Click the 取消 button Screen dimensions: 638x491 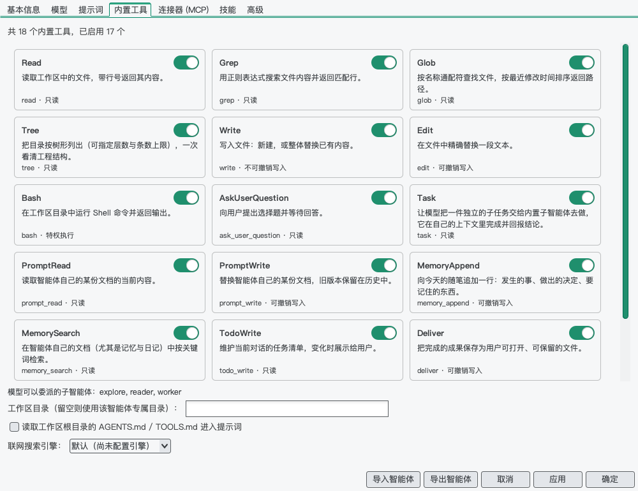(505, 479)
